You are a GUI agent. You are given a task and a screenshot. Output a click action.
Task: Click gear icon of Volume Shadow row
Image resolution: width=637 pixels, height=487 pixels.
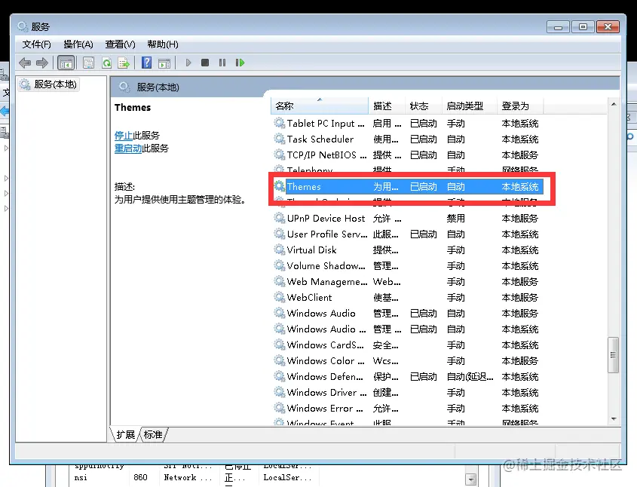coord(280,265)
